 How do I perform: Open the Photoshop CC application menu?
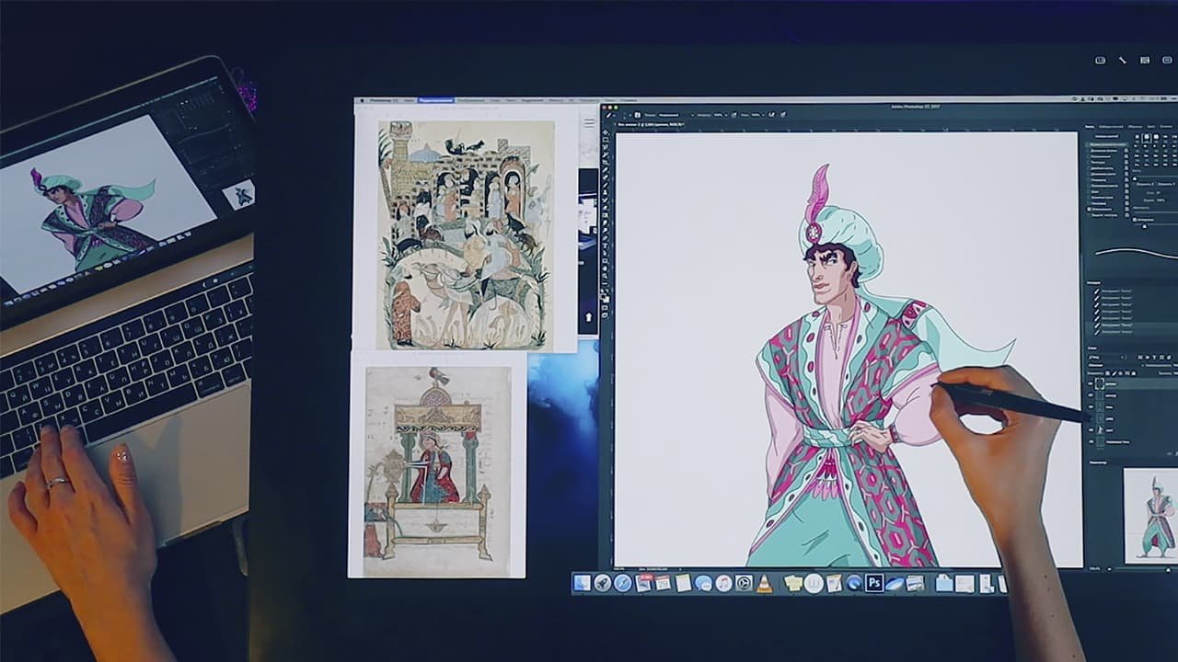(x=383, y=100)
